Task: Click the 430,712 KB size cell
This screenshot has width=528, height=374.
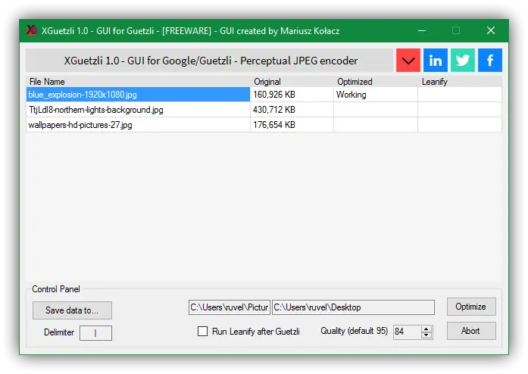Action: (292, 110)
